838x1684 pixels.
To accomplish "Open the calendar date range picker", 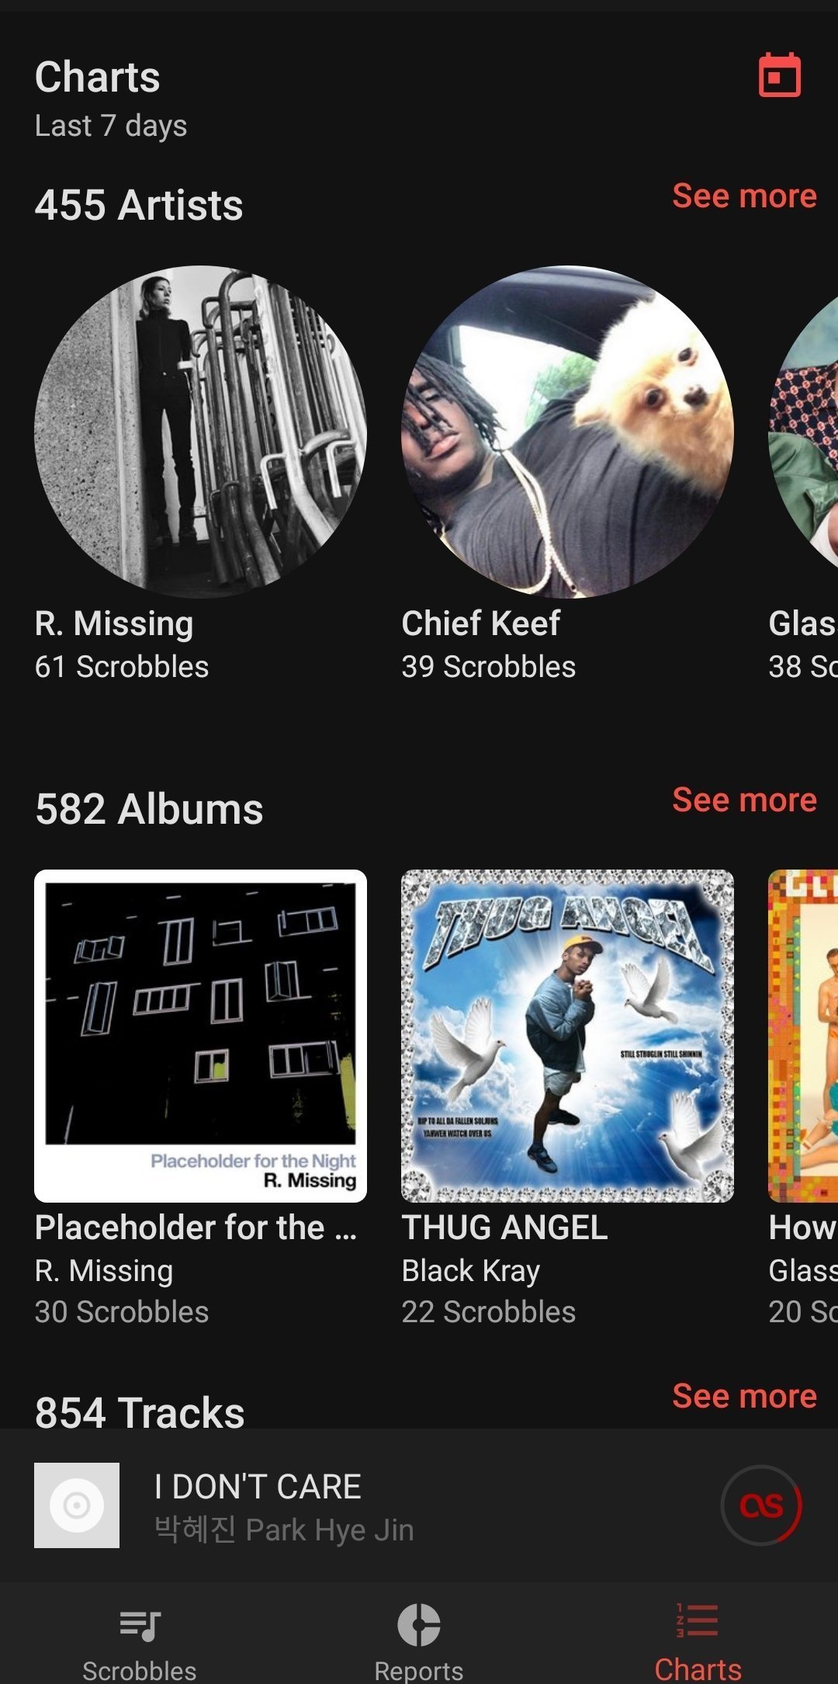I will pyautogui.click(x=779, y=75).
